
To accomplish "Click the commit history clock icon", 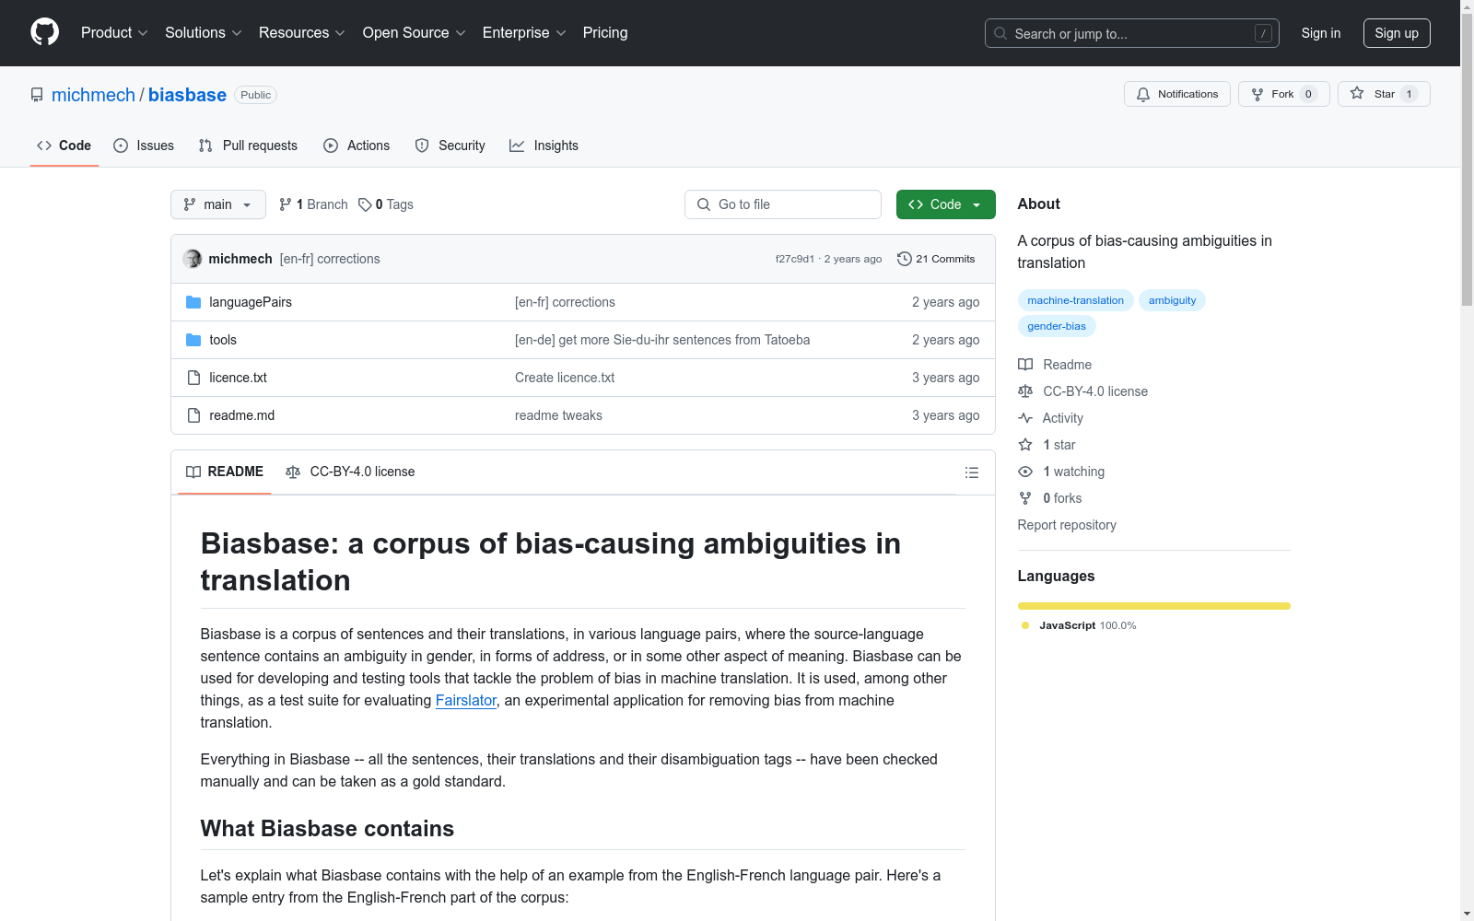I will tap(905, 259).
